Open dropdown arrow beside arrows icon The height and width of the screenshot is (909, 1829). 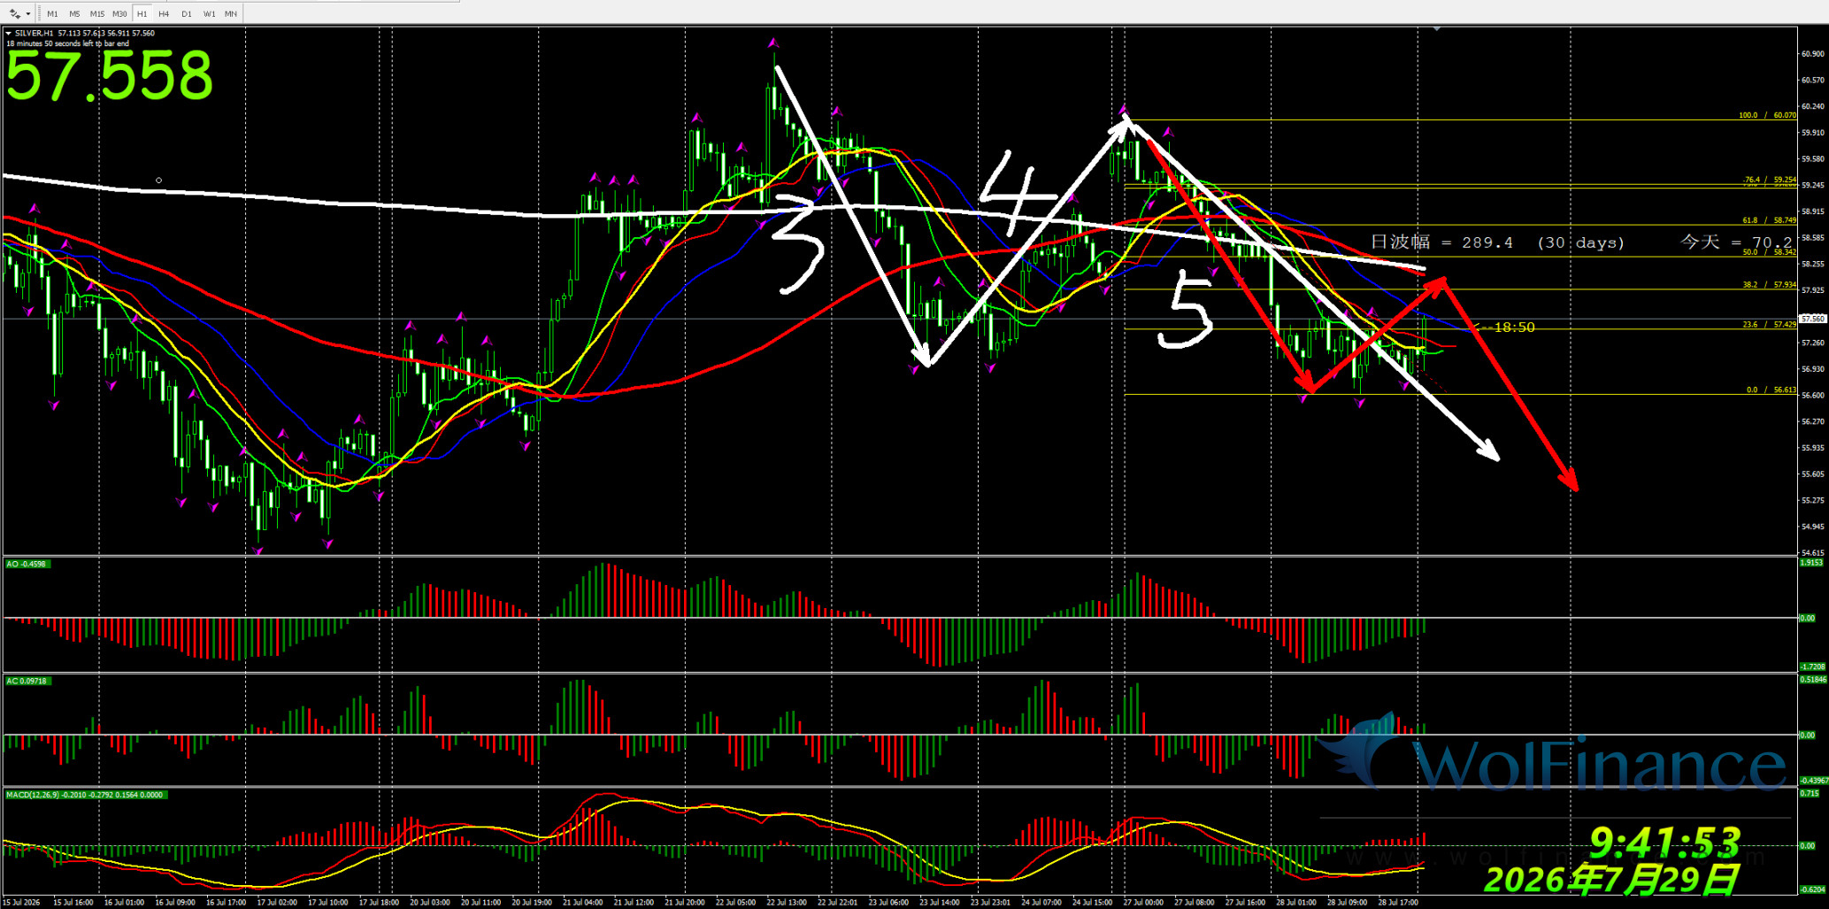(x=28, y=13)
